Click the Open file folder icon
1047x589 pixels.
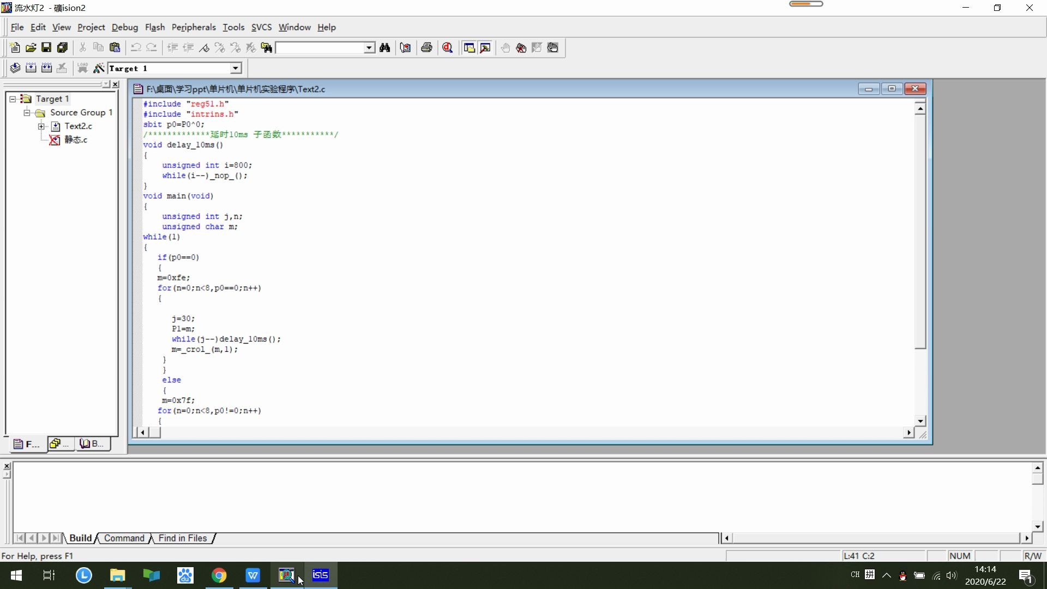pyautogui.click(x=31, y=48)
